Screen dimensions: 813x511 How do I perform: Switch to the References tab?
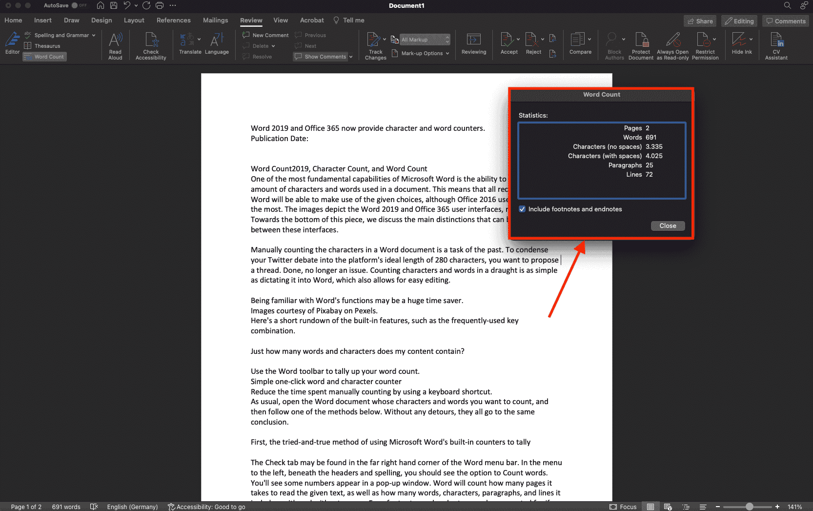click(173, 20)
